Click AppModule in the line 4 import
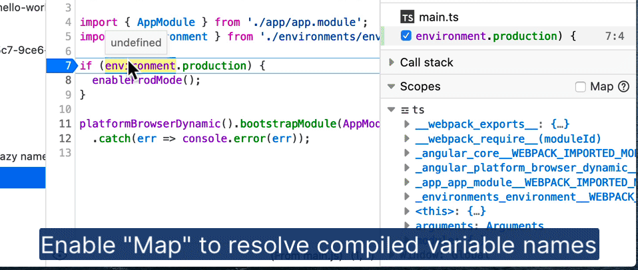Viewport: 638px width, 270px height. pos(166,22)
